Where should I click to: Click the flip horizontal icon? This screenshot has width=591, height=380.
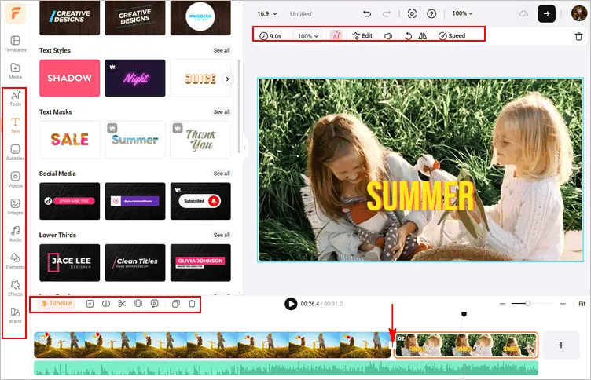pyautogui.click(x=423, y=36)
